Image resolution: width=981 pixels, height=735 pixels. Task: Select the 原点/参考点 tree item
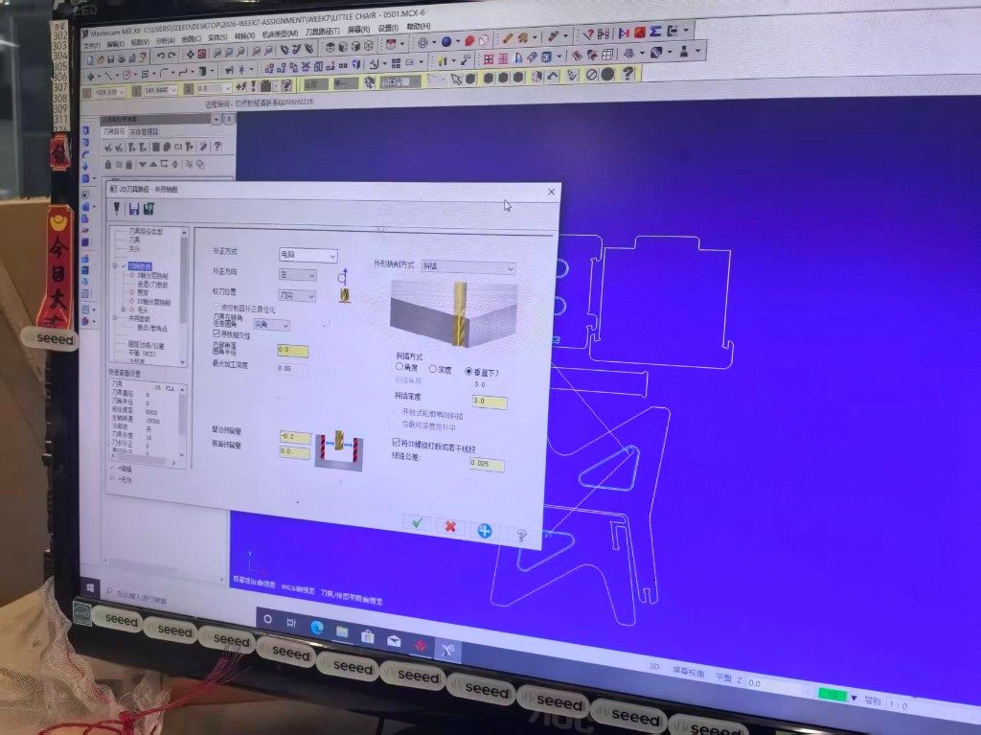[152, 328]
